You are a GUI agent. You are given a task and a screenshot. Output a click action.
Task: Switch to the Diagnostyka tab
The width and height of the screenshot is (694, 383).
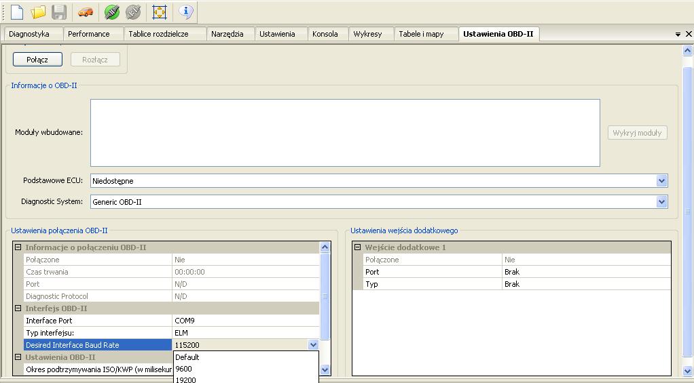click(x=29, y=34)
